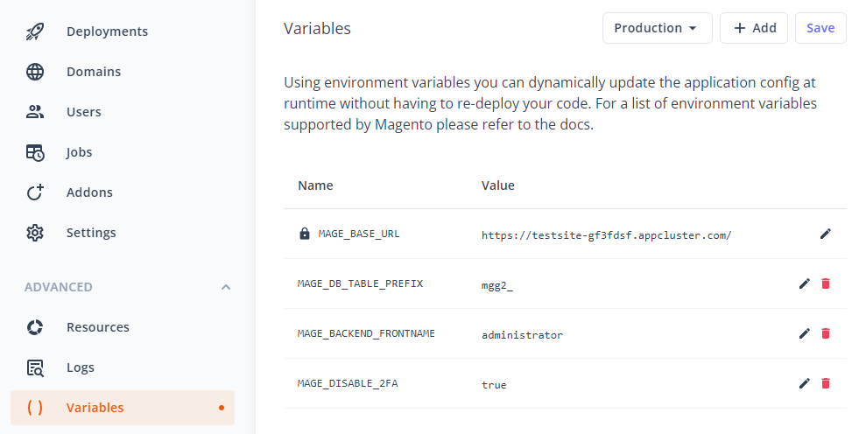Collapse the ADVANCED section chevron
The height and width of the screenshot is (434, 859).
[x=226, y=287]
